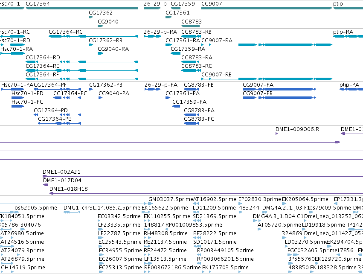Viewport: 363px width, 274px height.
Task: Click transcript label CG9007-RB
Action: [216, 75]
